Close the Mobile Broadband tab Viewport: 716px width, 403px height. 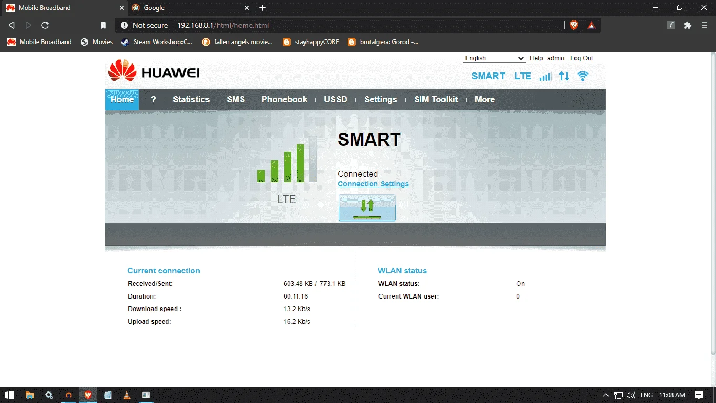coord(121,8)
